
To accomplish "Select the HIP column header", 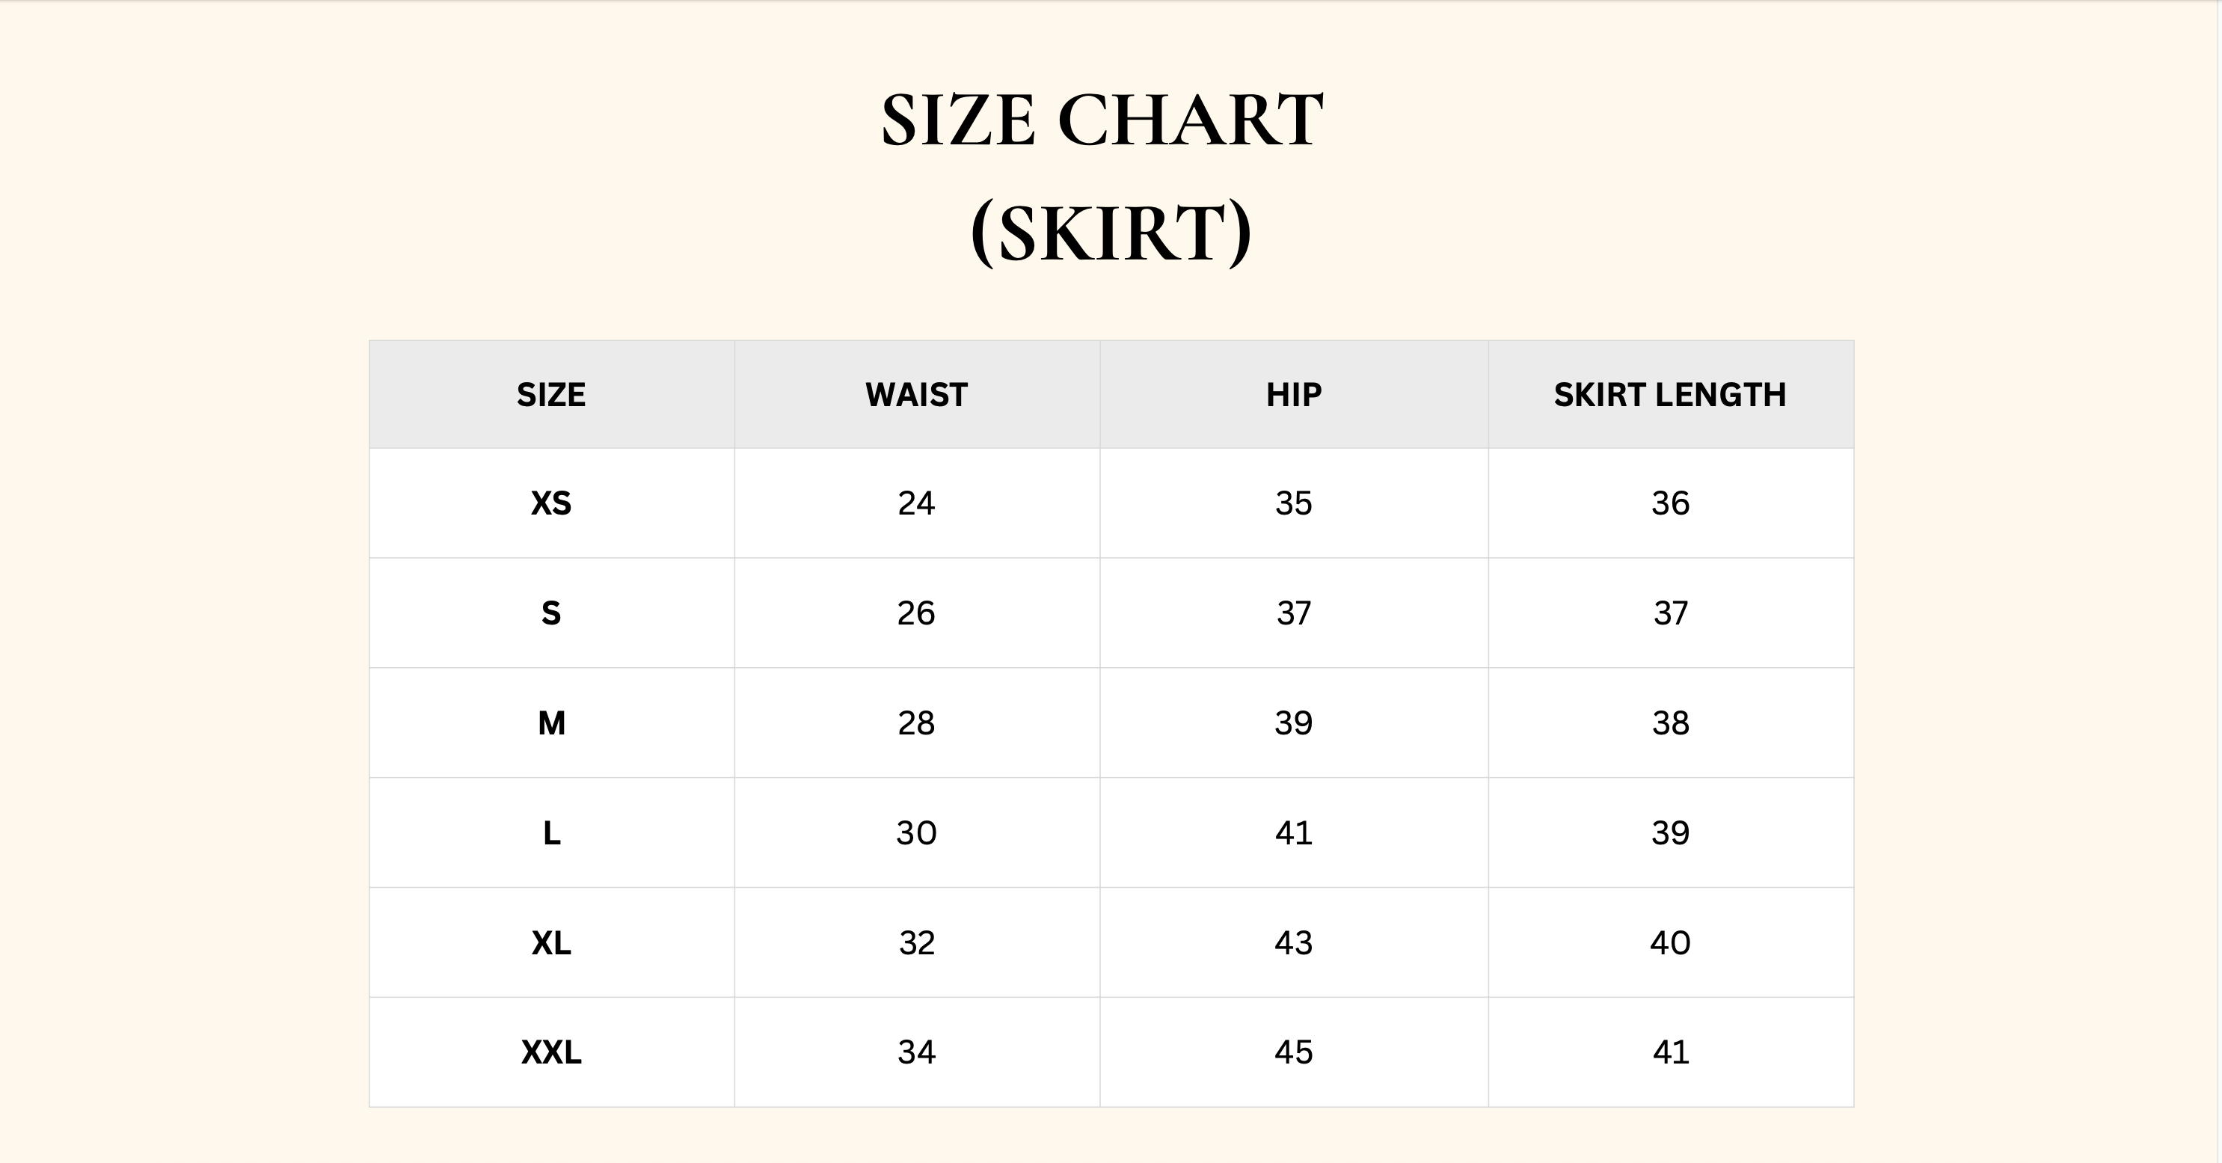I will coord(1293,395).
